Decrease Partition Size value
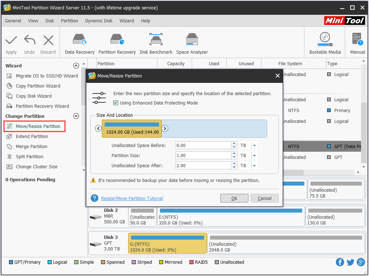369x276 pixels. click(x=234, y=157)
